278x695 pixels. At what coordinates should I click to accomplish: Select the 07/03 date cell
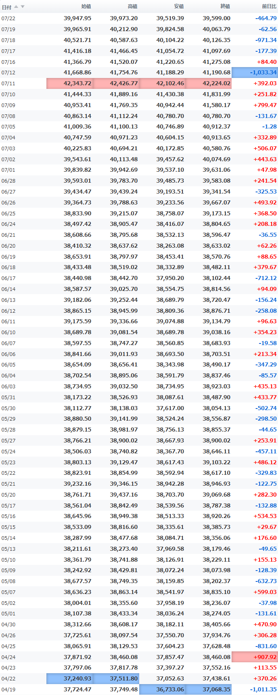point(8,149)
